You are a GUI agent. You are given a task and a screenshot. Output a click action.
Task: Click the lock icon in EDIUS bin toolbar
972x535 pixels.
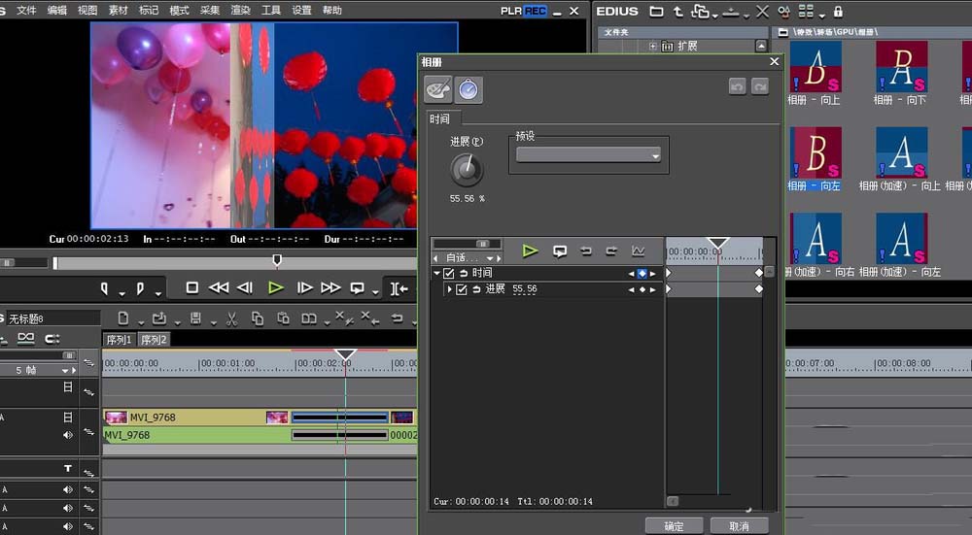[838, 11]
